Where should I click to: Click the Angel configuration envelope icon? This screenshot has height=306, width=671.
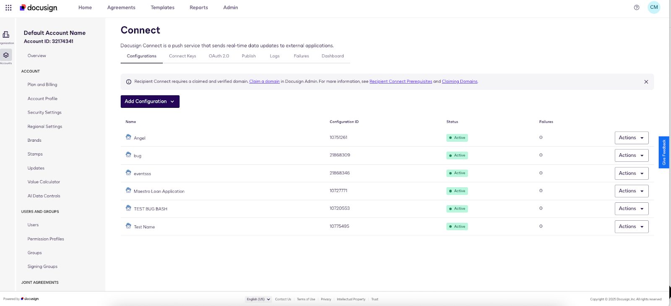click(128, 137)
